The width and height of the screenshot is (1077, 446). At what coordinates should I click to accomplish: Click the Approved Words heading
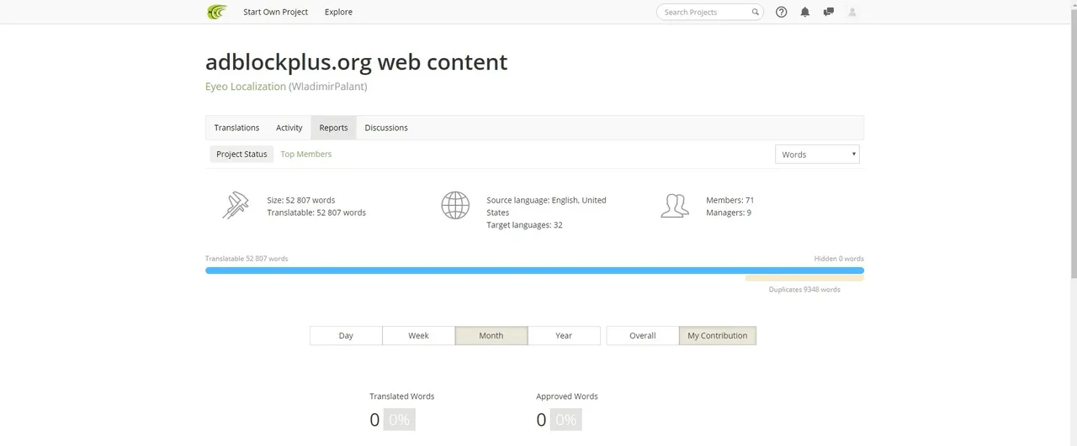click(x=567, y=396)
